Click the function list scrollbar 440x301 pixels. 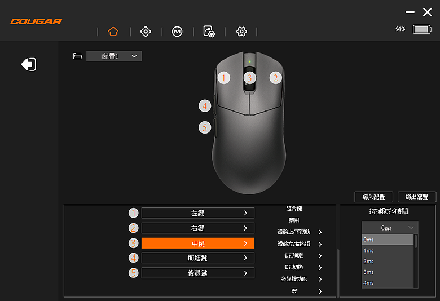coord(338,273)
